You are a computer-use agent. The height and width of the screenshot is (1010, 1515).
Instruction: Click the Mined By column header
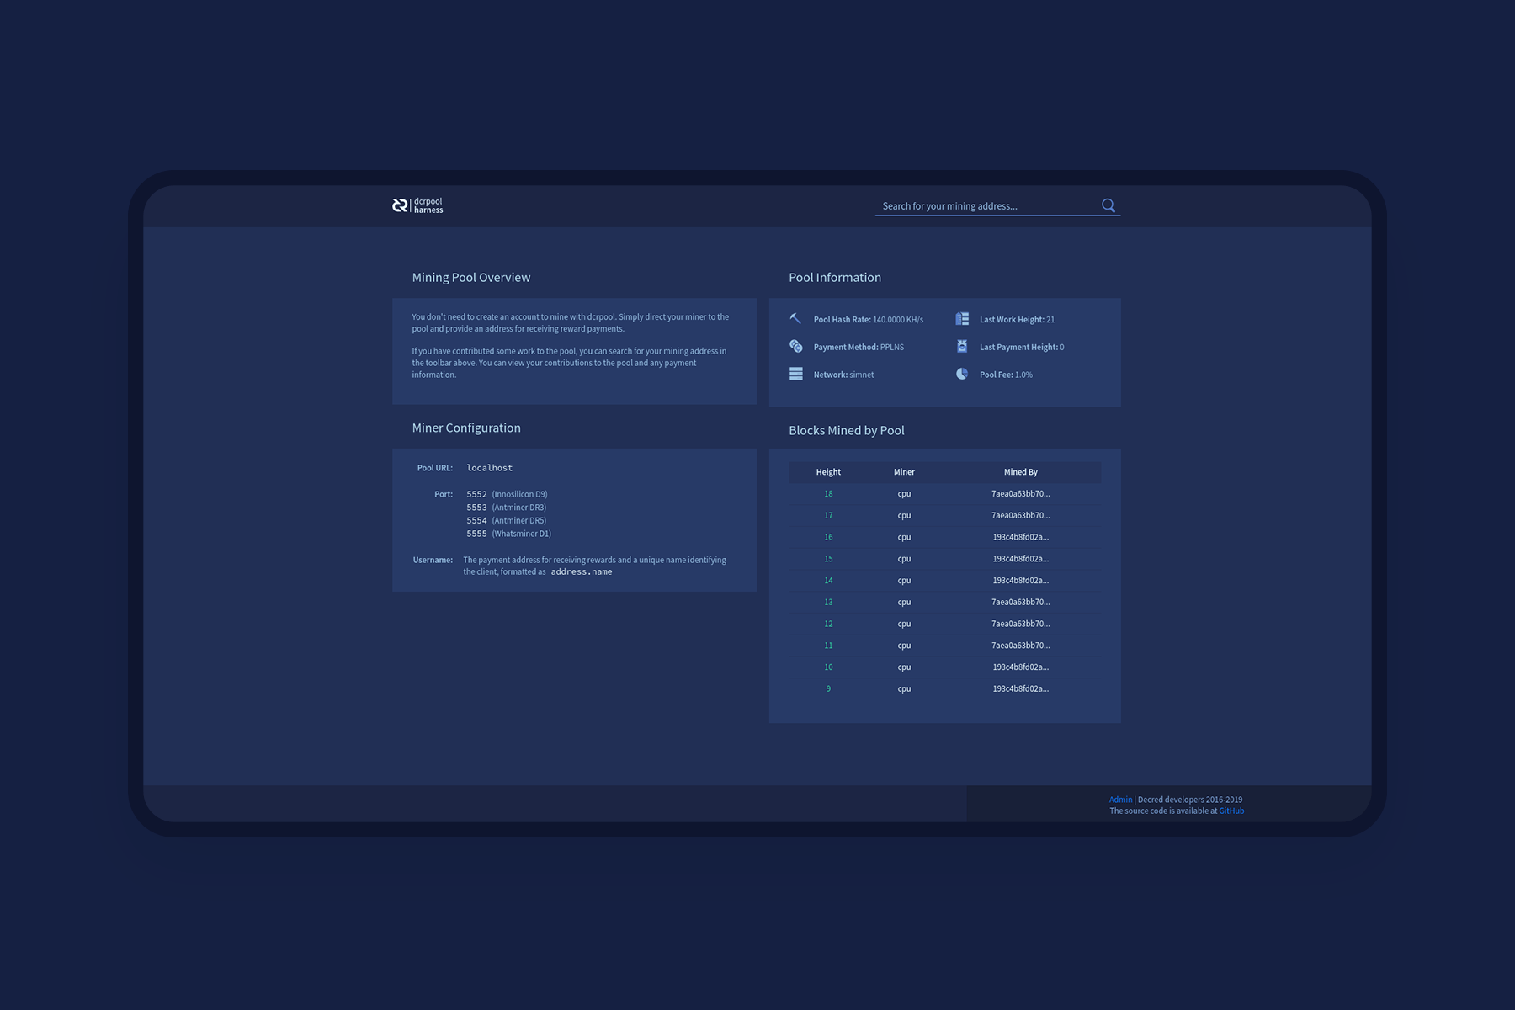pos(1020,472)
